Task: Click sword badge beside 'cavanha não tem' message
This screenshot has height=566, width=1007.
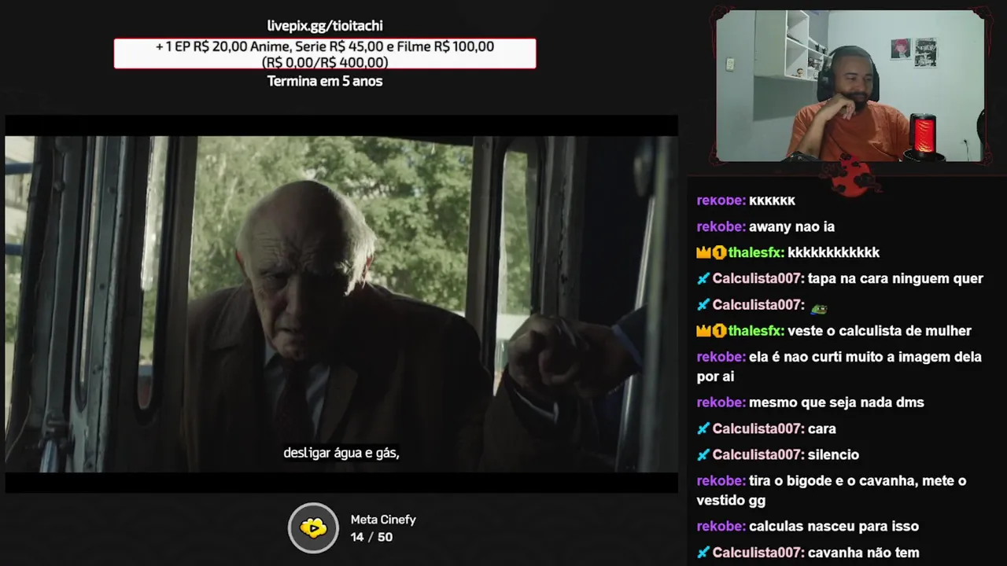Action: click(x=703, y=553)
